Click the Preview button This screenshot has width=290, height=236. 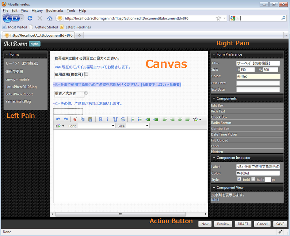[223, 224]
